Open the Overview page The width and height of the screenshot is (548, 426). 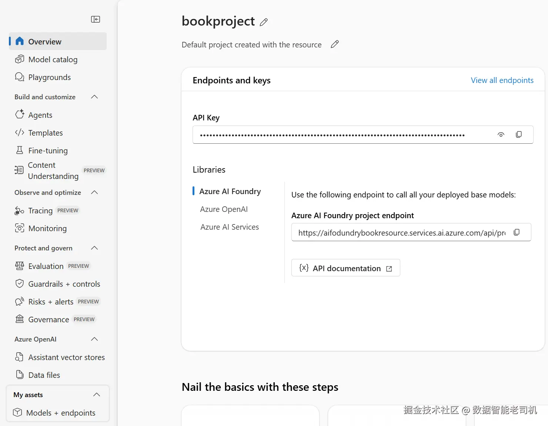(x=58, y=41)
